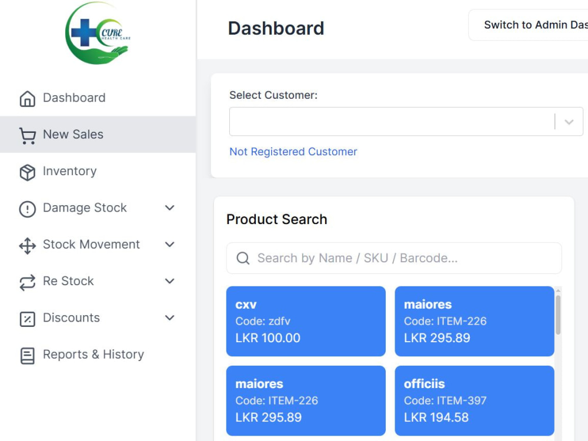
Task: Click the Damage Stock alert icon
Action: click(x=28, y=209)
